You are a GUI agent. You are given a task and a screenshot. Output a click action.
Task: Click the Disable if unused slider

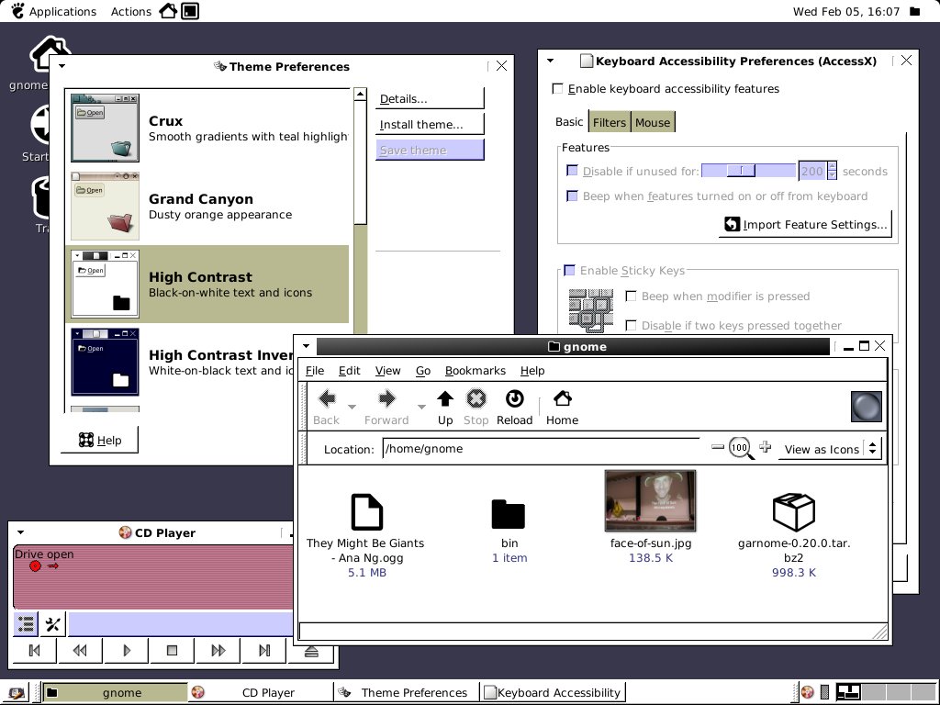tap(748, 171)
